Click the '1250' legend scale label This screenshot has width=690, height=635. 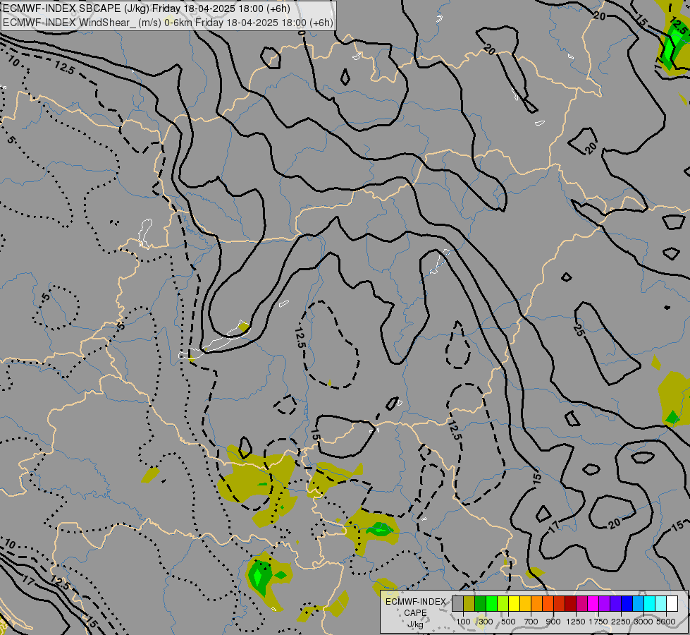[576, 622]
